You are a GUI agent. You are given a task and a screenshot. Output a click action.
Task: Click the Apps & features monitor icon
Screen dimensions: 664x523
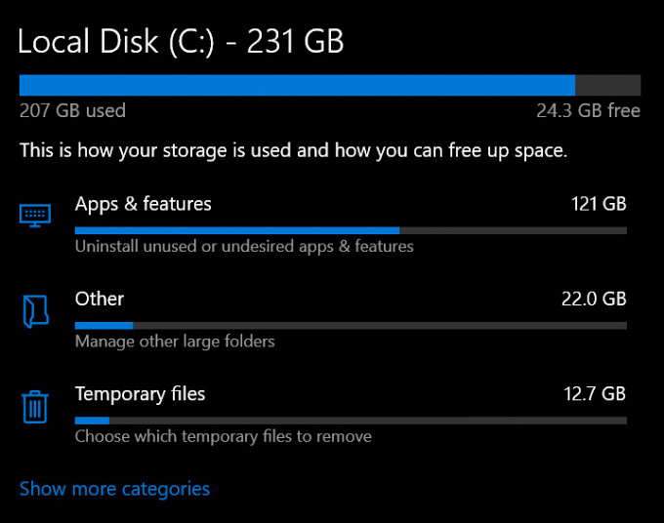coord(35,216)
